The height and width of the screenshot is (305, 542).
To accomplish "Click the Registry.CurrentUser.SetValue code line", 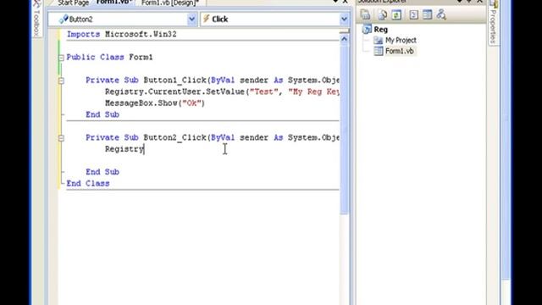I will coord(222,91).
